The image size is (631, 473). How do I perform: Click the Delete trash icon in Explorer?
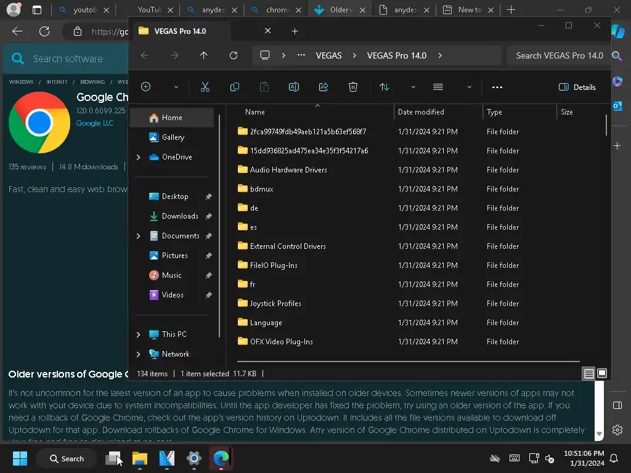(353, 87)
